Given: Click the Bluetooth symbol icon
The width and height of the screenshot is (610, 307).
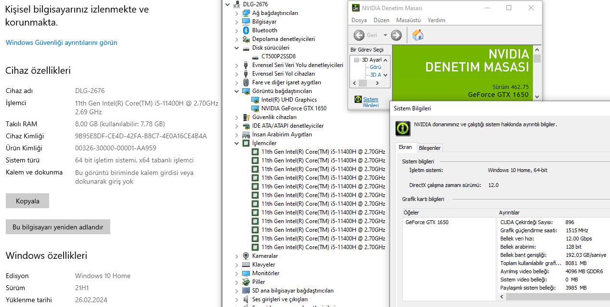Looking at the screenshot, I should [246, 30].
